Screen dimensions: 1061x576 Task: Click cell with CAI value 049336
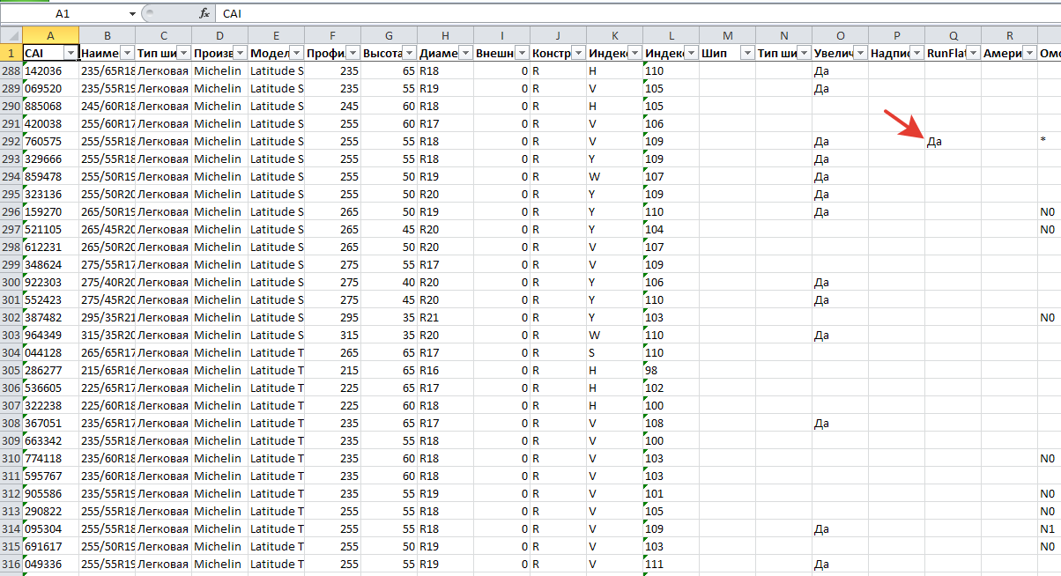click(50, 564)
